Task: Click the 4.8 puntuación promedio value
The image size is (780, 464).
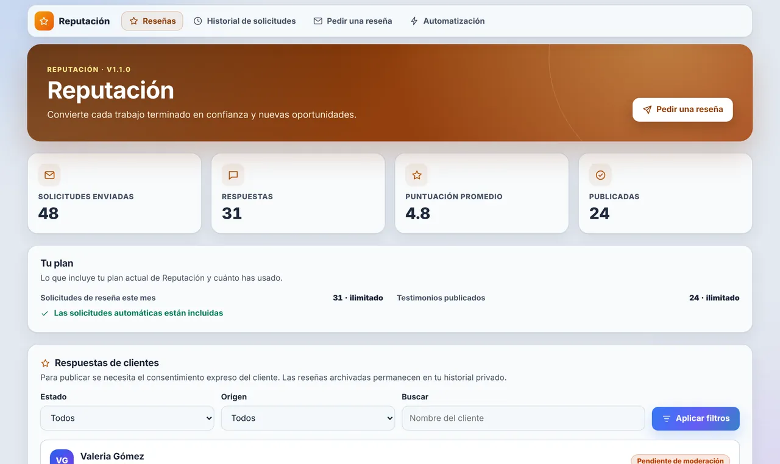Action: pos(418,213)
